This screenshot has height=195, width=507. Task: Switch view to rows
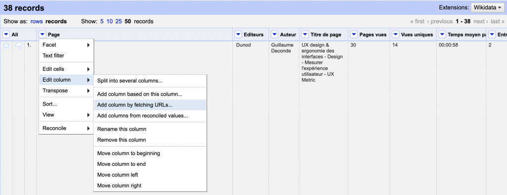[x=37, y=22]
